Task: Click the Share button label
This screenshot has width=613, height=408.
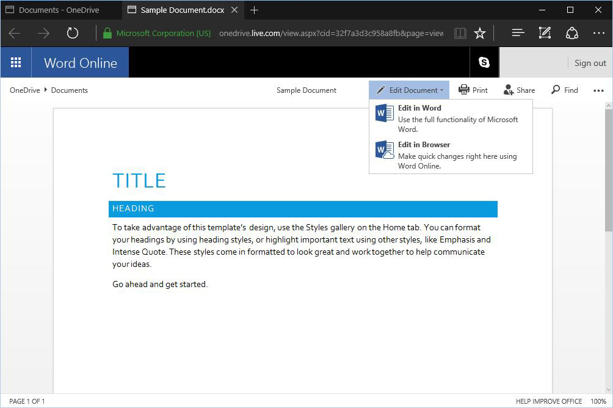Action: pos(526,90)
